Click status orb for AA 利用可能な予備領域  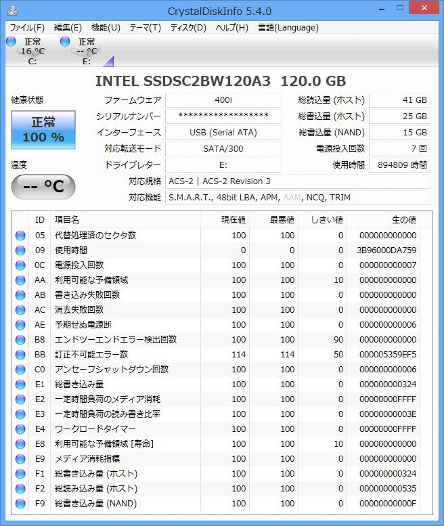(x=20, y=280)
